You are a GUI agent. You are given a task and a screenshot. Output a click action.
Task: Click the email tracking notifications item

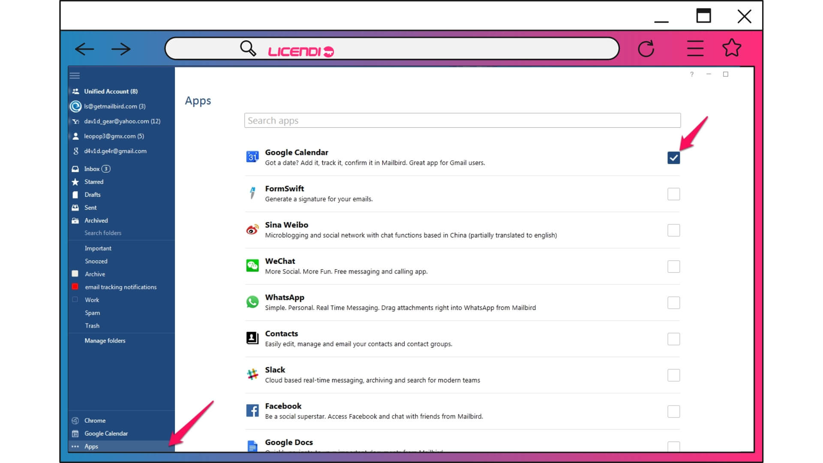120,287
